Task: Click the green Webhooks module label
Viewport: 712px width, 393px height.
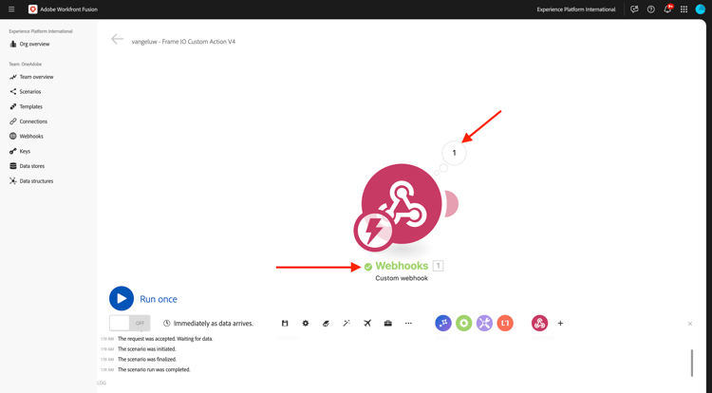Action: pyautogui.click(x=402, y=266)
